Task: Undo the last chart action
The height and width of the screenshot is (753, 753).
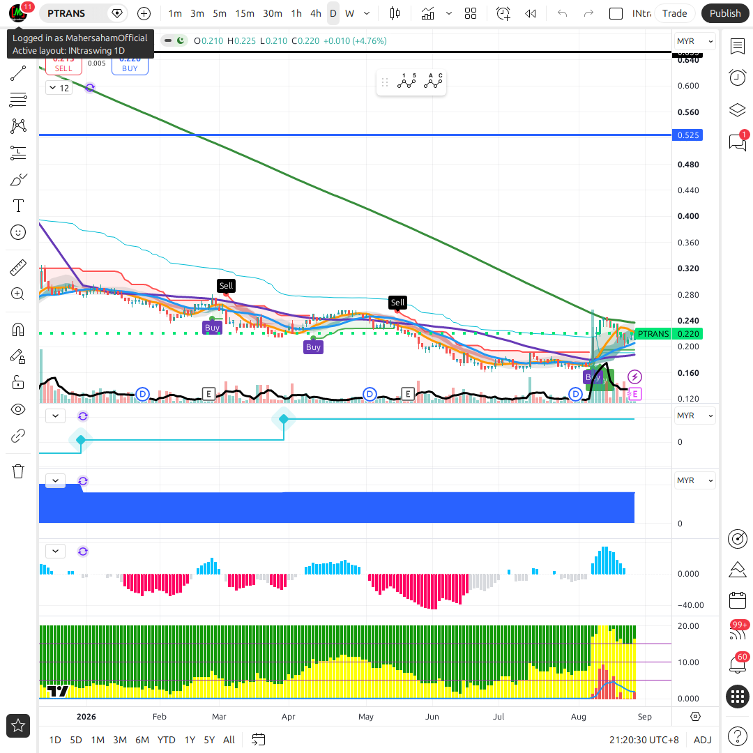Action: point(563,13)
